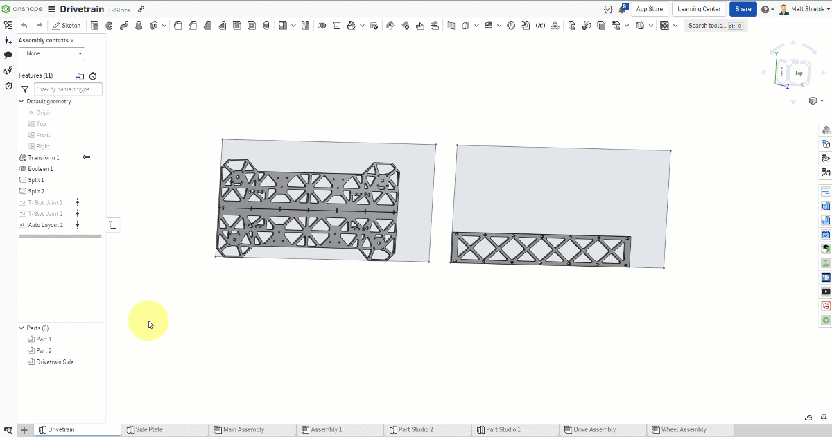Click the feature filter search field

tap(67, 89)
